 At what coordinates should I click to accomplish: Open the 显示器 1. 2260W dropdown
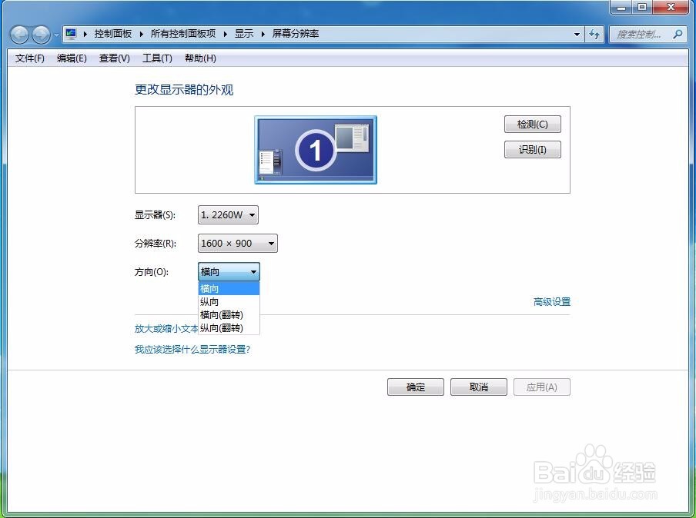[228, 215]
